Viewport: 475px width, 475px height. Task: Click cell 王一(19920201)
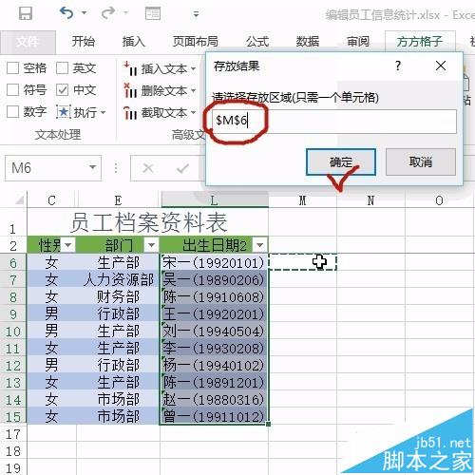(214, 313)
